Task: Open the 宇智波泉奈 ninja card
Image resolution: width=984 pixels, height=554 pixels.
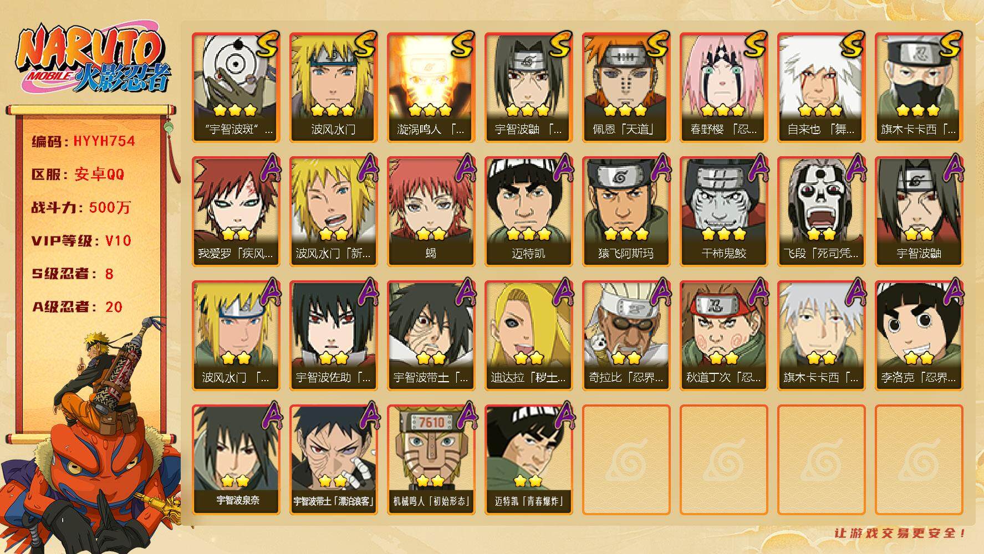Action: point(236,460)
